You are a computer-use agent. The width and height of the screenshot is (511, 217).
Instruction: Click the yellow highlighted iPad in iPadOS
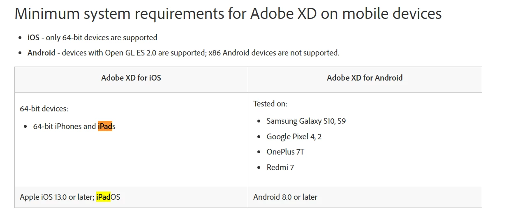(104, 197)
